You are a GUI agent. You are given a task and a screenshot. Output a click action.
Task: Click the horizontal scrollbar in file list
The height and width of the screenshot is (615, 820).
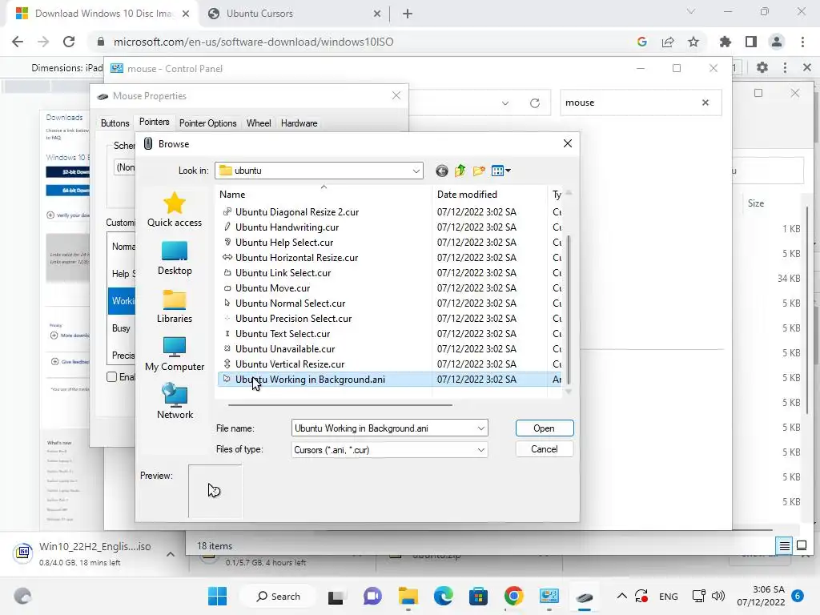340,404
